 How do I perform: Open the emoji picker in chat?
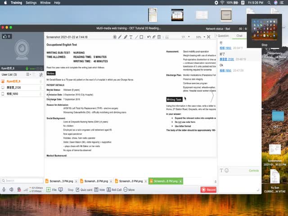click(227, 171)
